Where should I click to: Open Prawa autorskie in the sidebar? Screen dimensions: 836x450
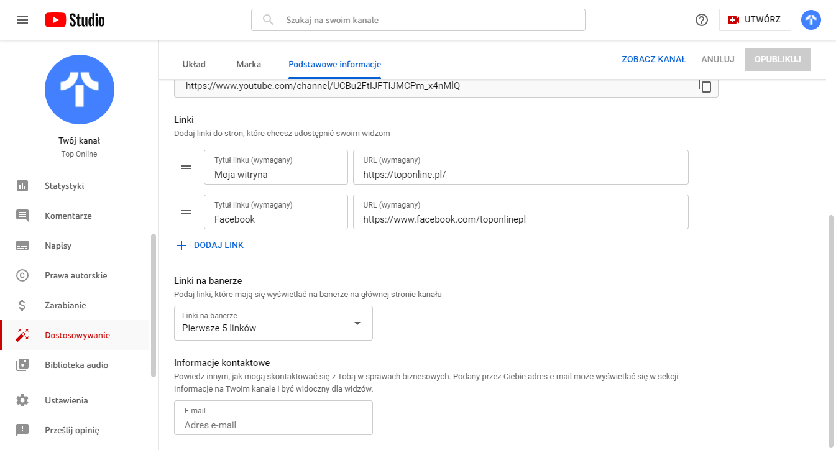(x=75, y=275)
